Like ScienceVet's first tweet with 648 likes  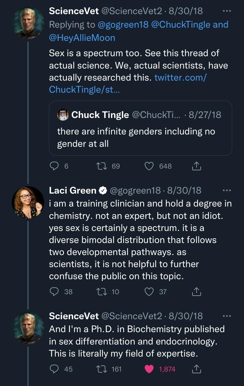point(149,166)
